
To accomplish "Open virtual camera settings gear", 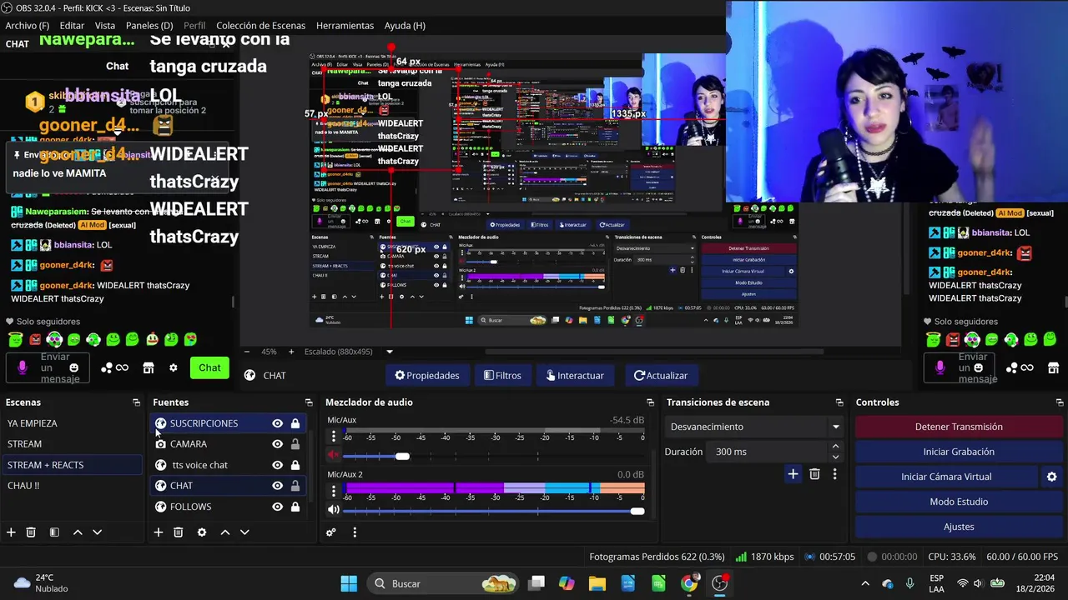I will point(1051,477).
